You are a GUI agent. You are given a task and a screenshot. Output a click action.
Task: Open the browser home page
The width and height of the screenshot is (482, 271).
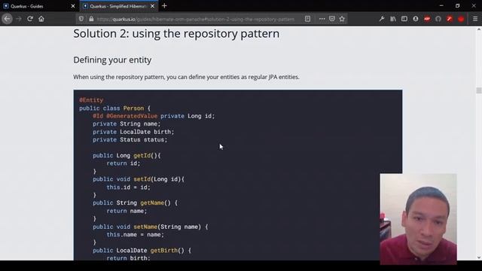point(41,19)
